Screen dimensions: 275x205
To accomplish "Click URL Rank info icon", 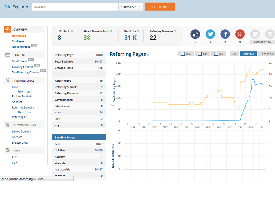I will point(72,31).
